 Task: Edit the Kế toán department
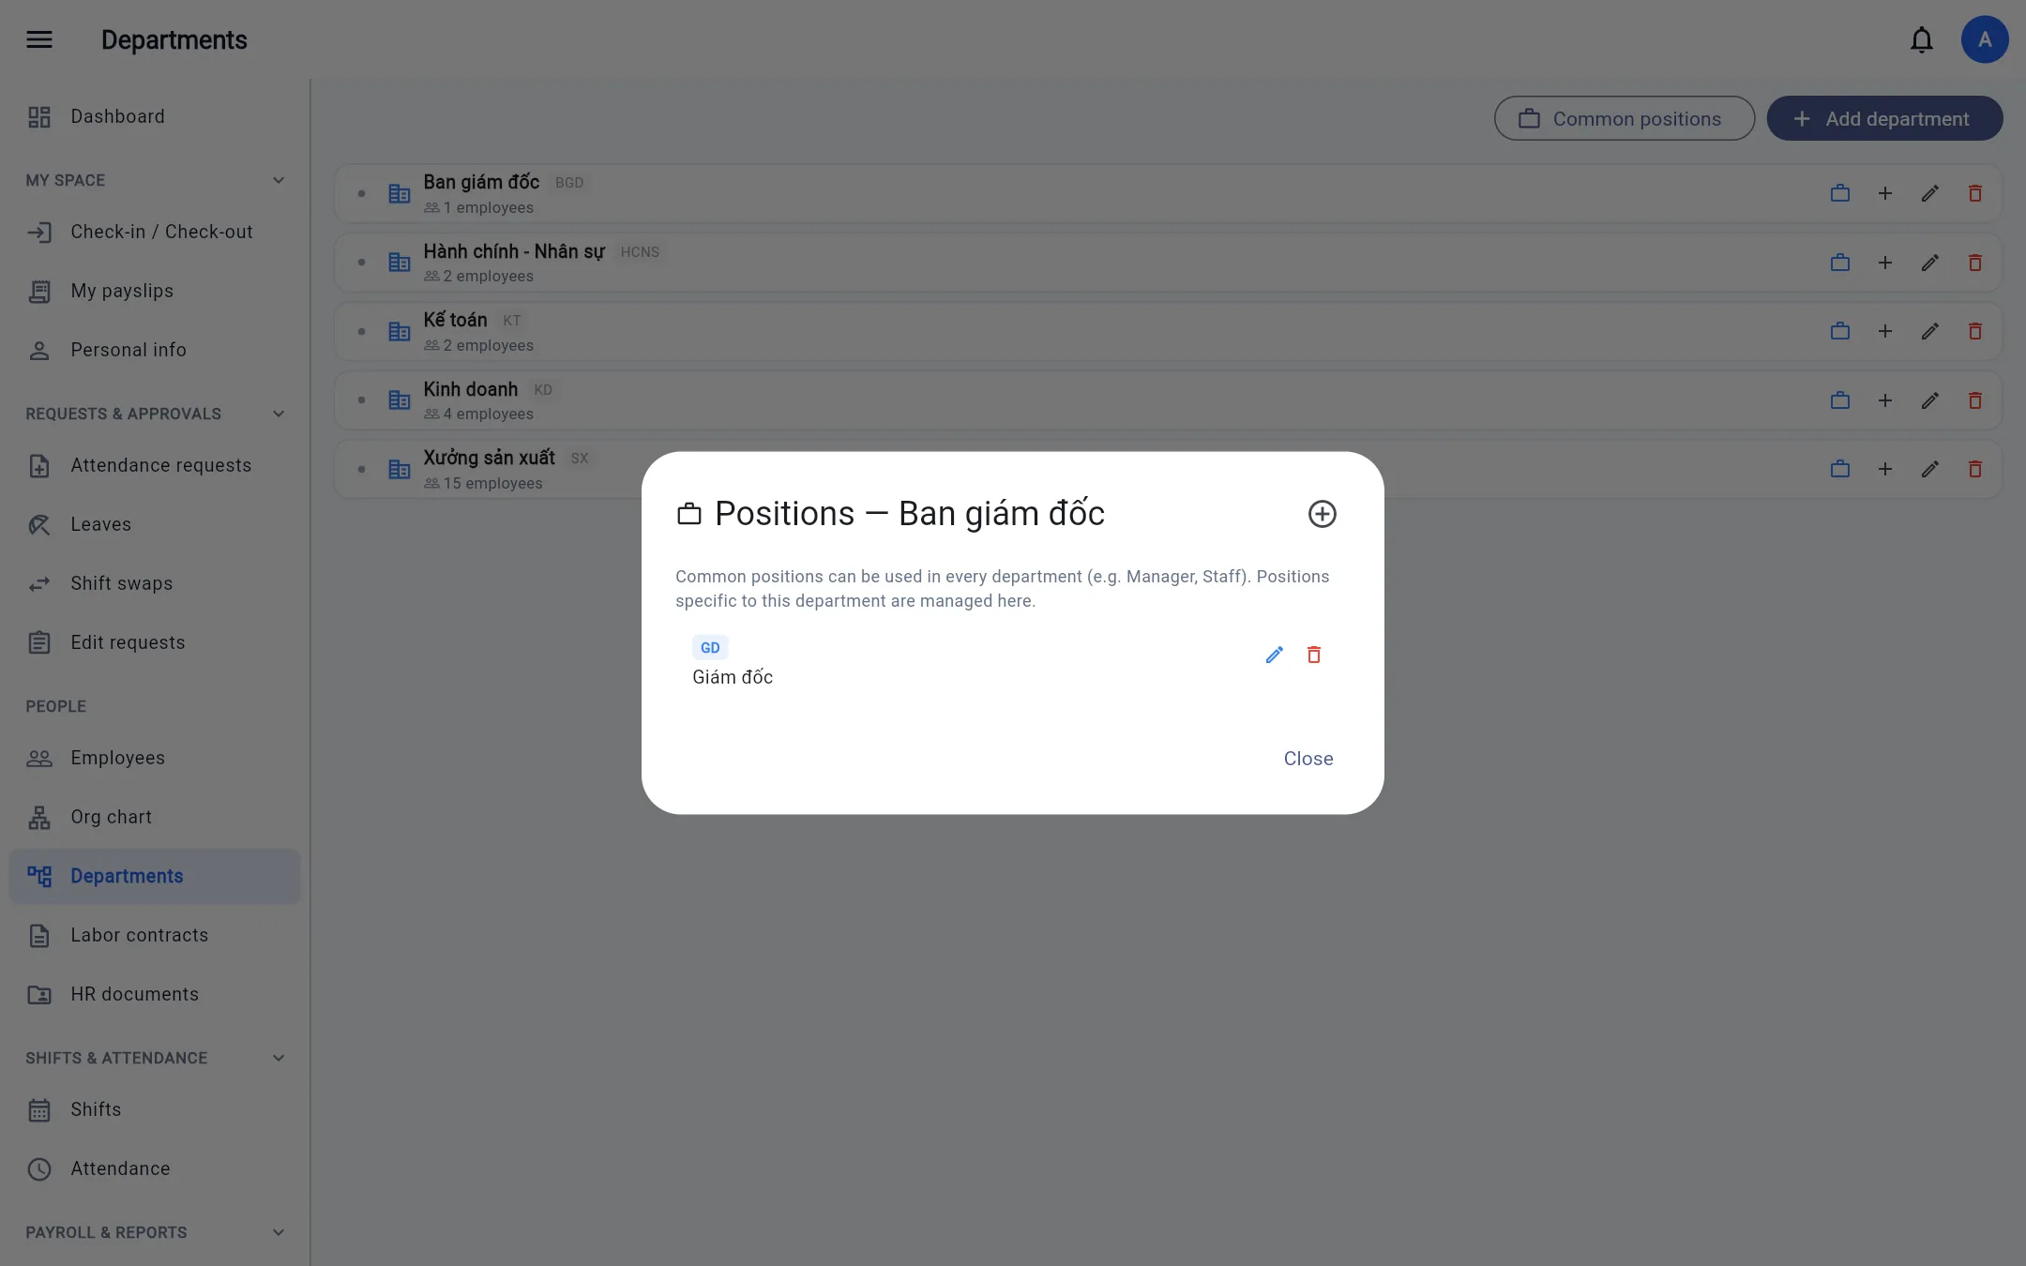click(x=1930, y=331)
